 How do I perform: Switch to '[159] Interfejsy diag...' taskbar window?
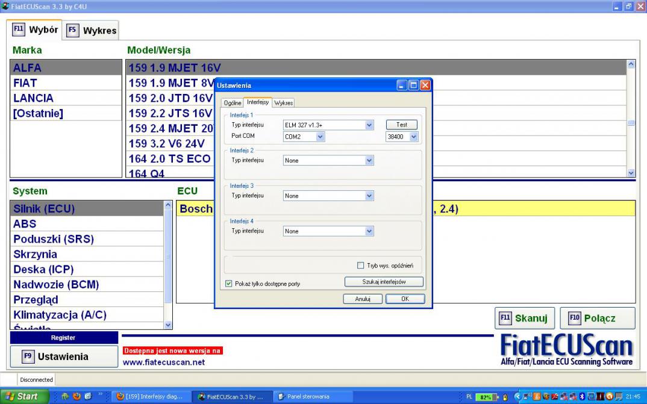[152, 397]
